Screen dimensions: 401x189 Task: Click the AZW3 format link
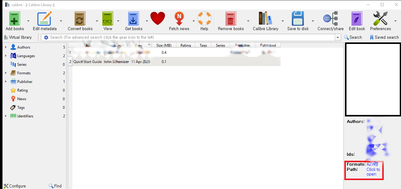click(x=372, y=164)
